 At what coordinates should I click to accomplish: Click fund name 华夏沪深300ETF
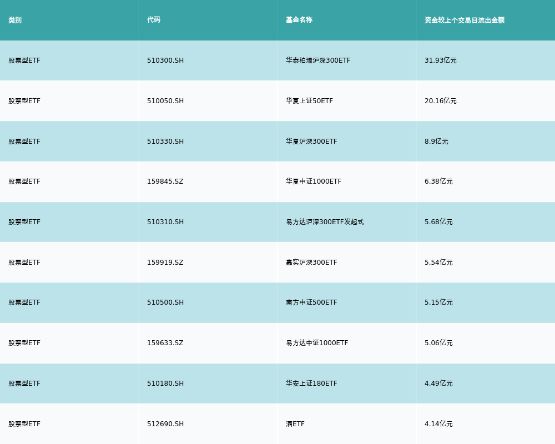pyautogui.click(x=311, y=142)
